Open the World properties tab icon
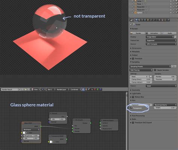 [x=145, y=20]
